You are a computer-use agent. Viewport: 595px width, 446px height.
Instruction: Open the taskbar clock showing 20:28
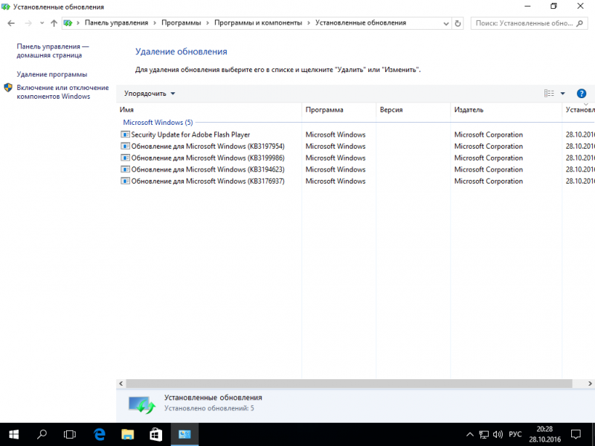(545, 434)
